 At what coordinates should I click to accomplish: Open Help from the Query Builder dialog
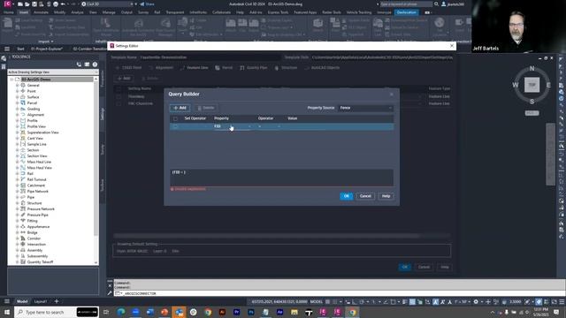[386, 196]
